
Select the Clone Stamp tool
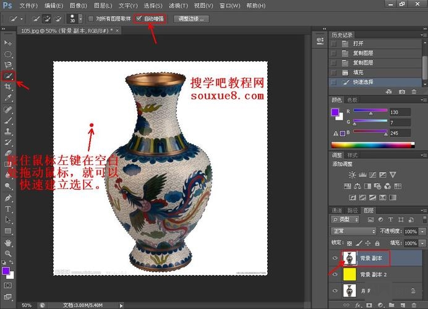[x=8, y=131]
